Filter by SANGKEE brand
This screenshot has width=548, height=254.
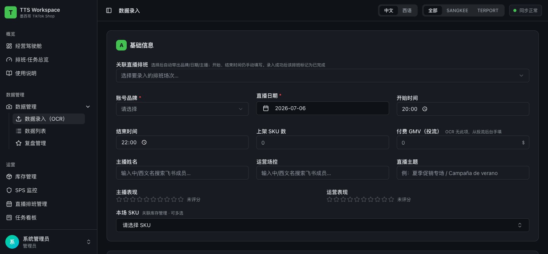pyautogui.click(x=457, y=11)
